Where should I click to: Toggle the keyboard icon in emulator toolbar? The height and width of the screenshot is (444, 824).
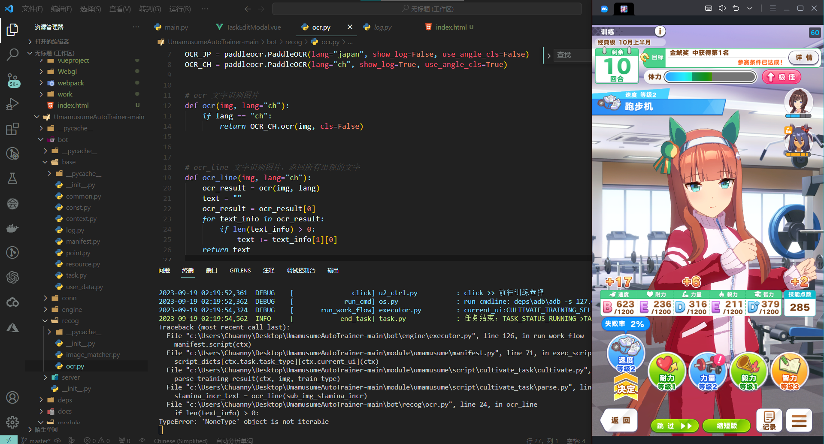(x=708, y=8)
